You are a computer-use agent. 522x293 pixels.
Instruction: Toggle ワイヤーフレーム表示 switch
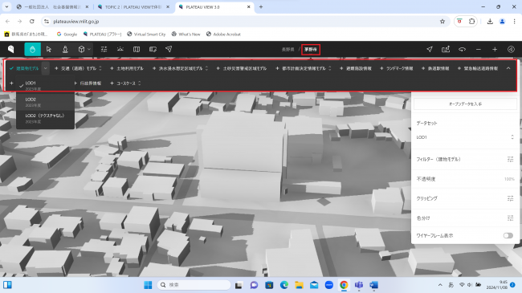pyautogui.click(x=508, y=235)
